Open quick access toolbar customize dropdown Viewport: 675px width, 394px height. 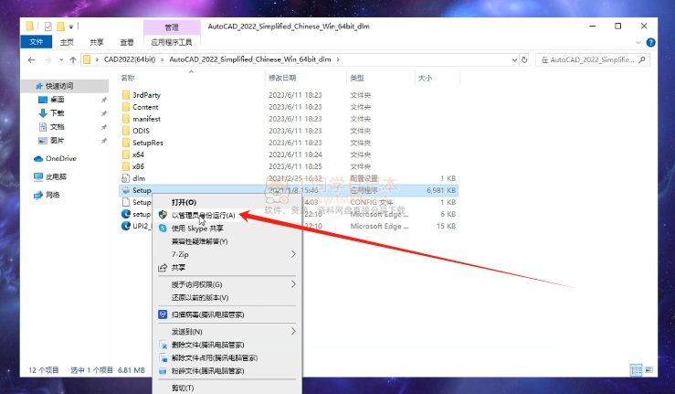click(71, 27)
